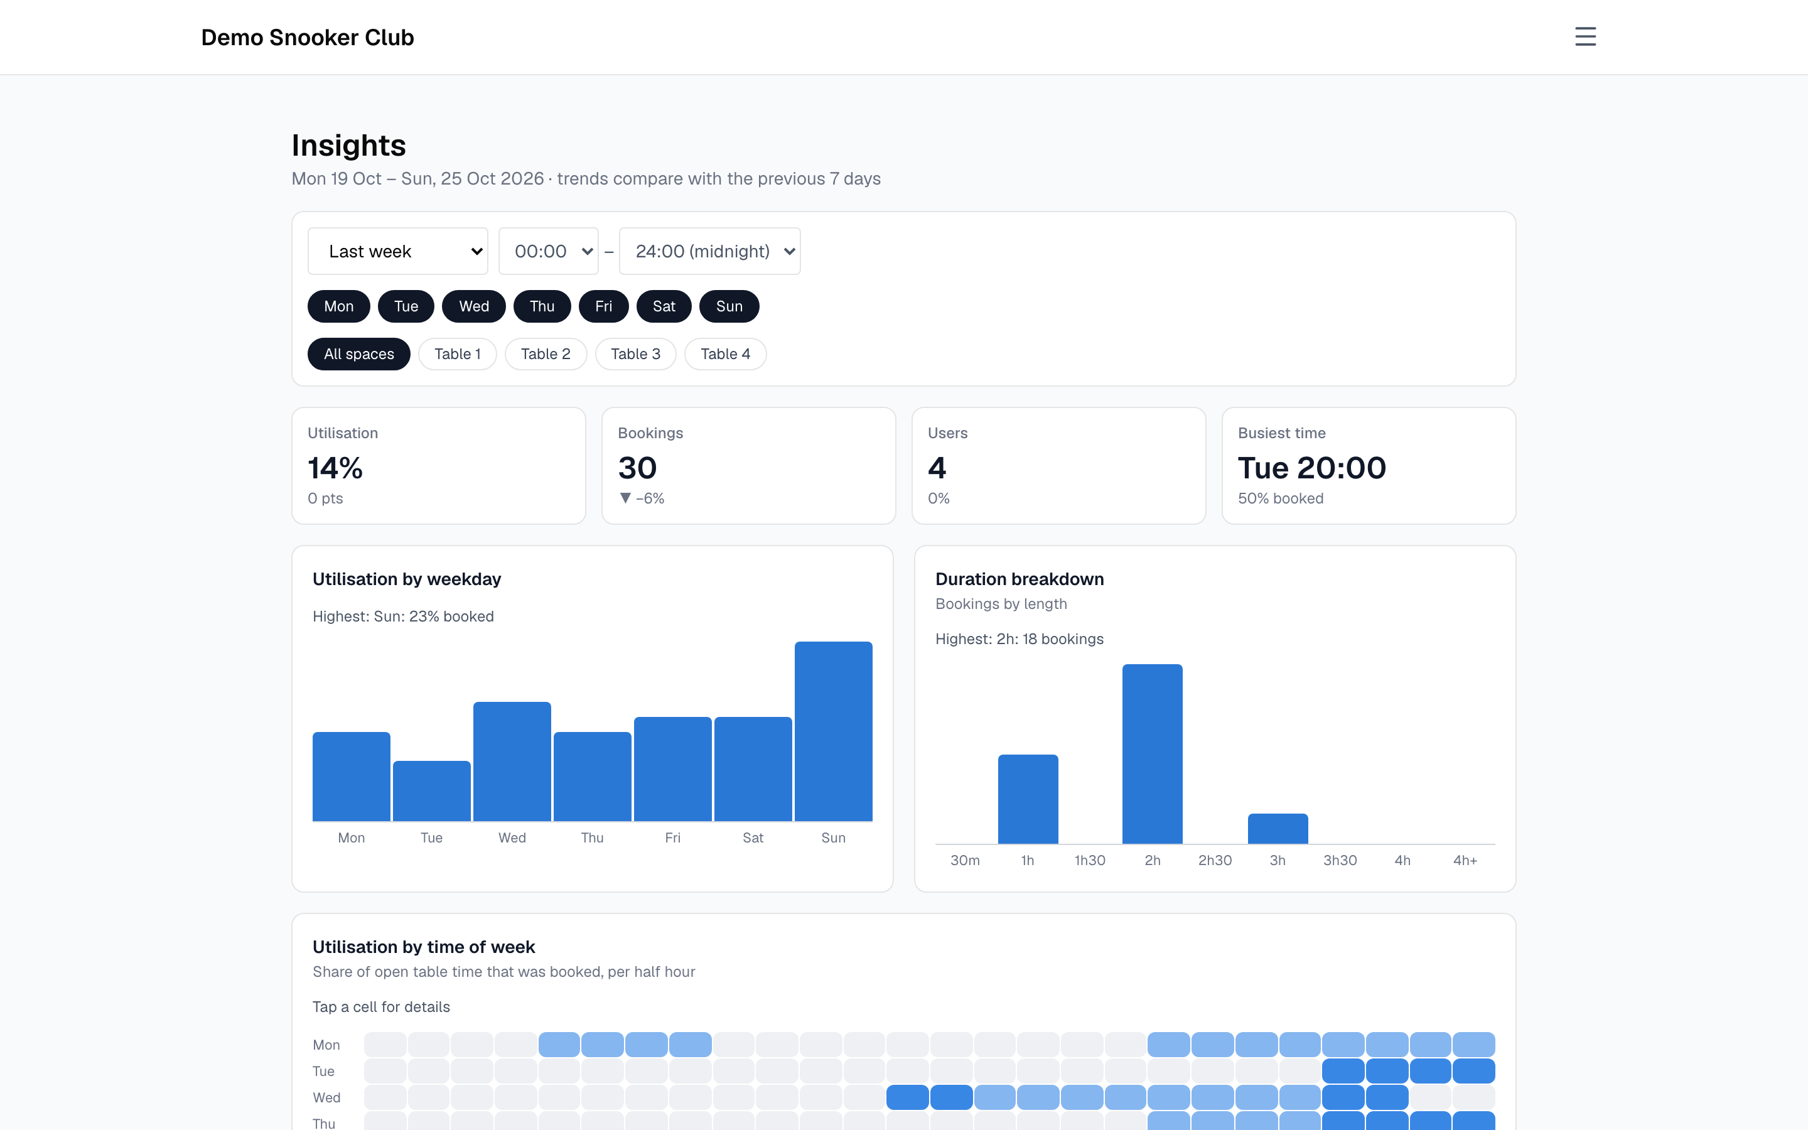Click the '50% booked' text
The width and height of the screenshot is (1808, 1130).
[1280, 498]
